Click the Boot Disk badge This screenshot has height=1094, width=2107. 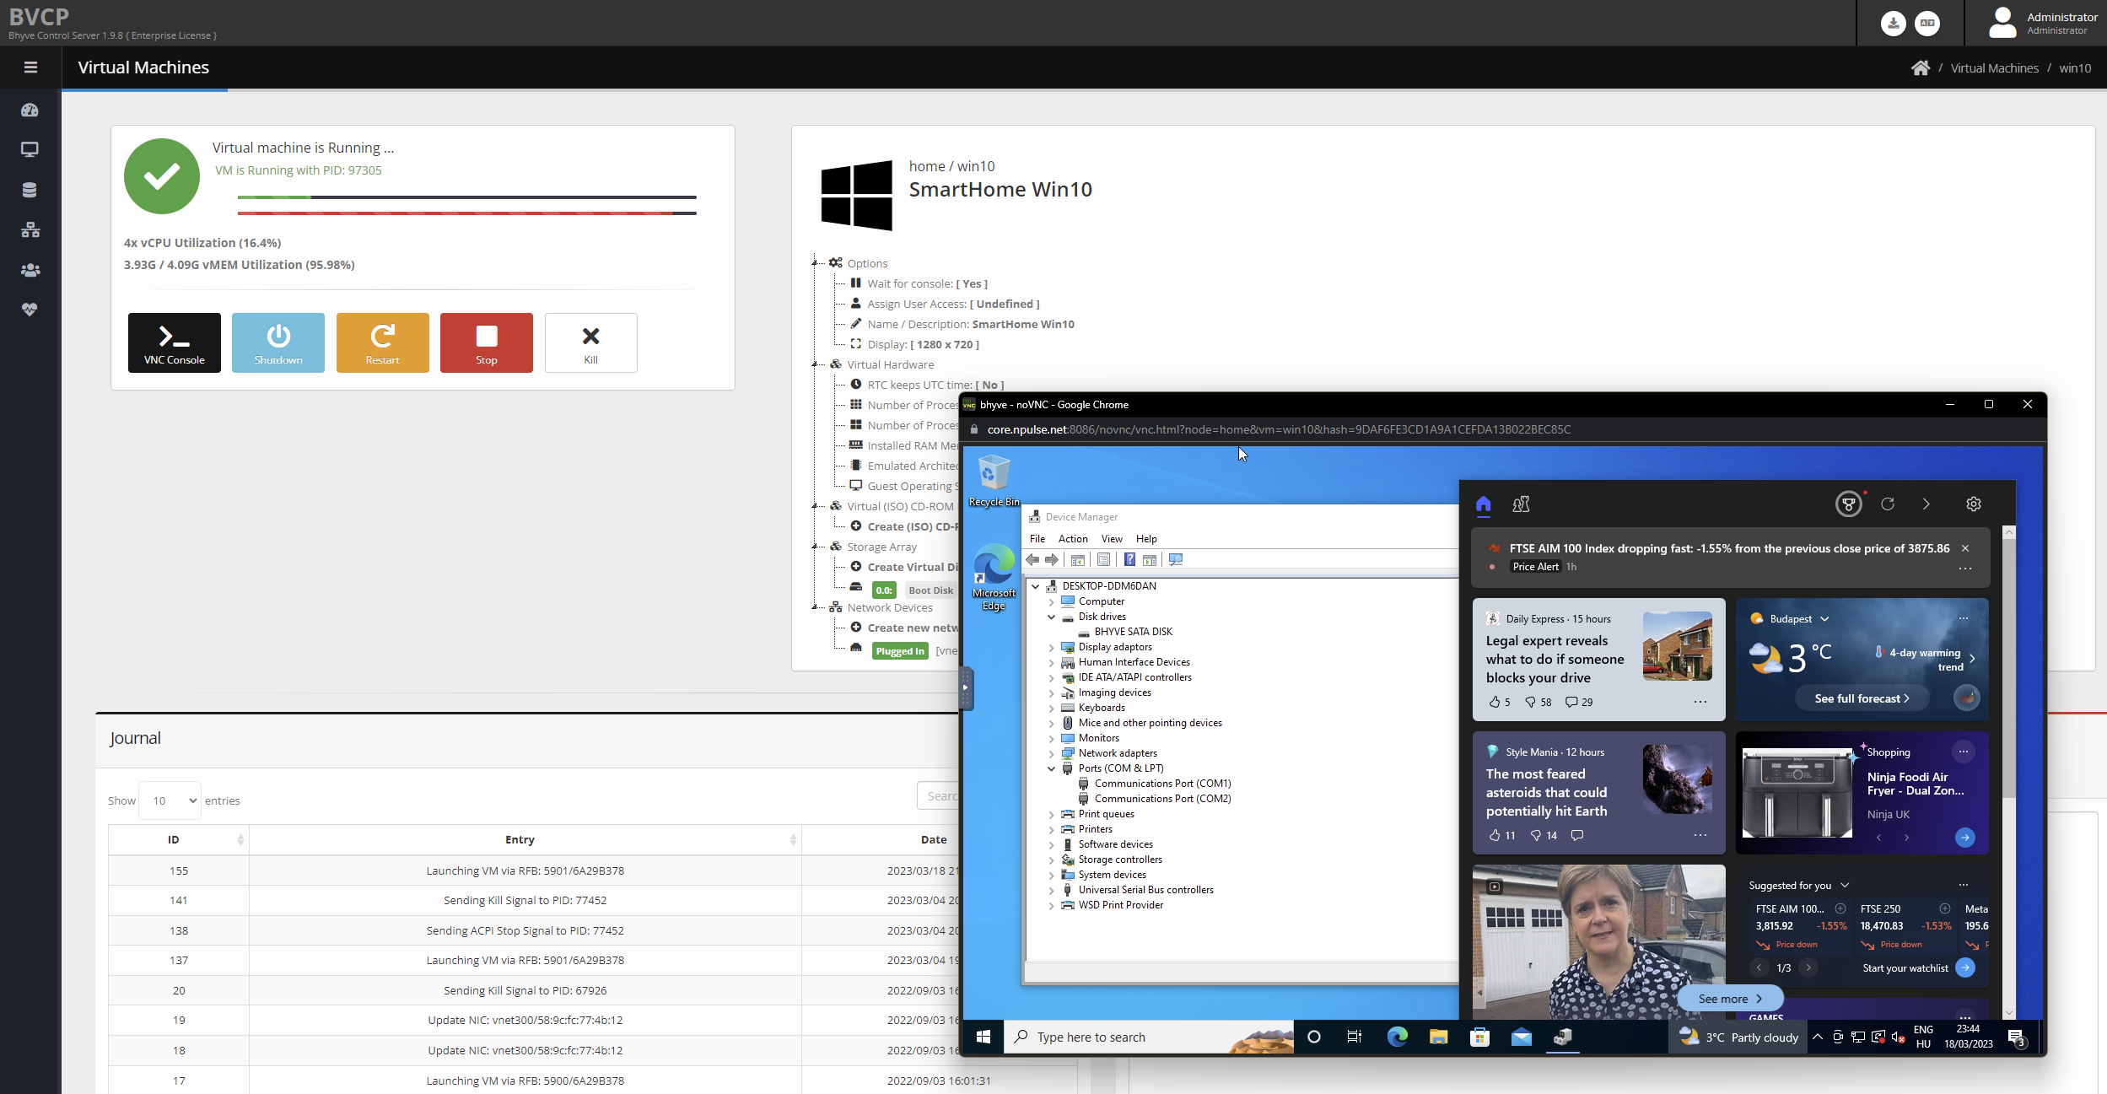[930, 590]
